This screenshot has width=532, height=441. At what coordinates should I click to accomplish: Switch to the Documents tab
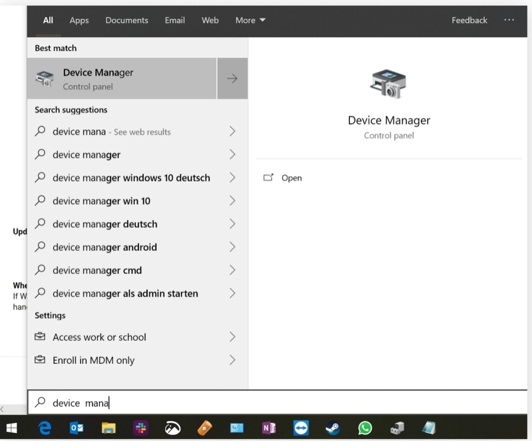(x=126, y=21)
